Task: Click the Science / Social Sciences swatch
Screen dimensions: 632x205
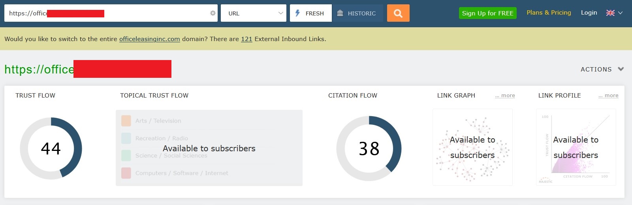Action: coord(126,156)
